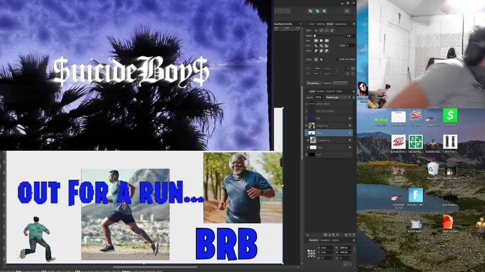Open the Layers panel options menu
The height and width of the screenshot is (272, 485).
tap(354, 91)
